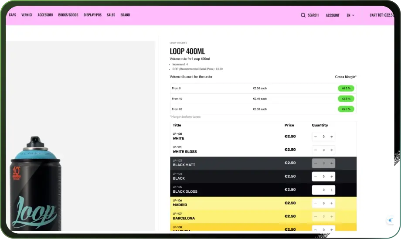Open the BRAND menu

(125, 15)
